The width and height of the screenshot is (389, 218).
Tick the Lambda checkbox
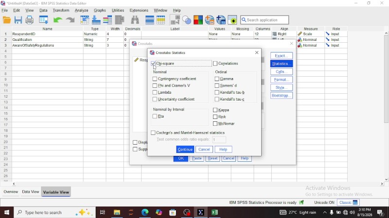[155, 92]
